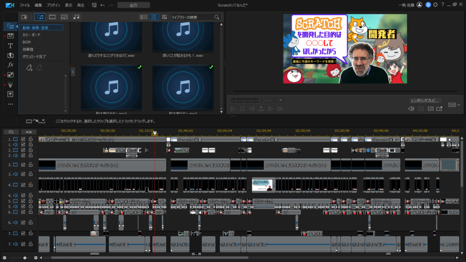Open preferences via the gear icon

tap(436, 5)
